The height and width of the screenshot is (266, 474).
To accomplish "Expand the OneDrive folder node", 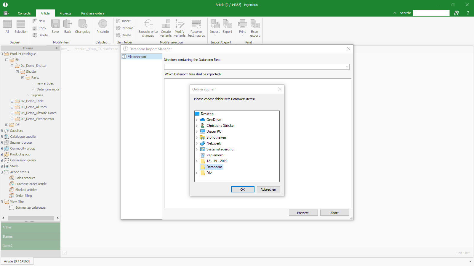I will [196, 120].
